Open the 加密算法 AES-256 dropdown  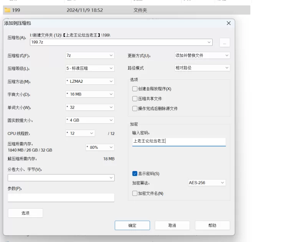pos(207,183)
